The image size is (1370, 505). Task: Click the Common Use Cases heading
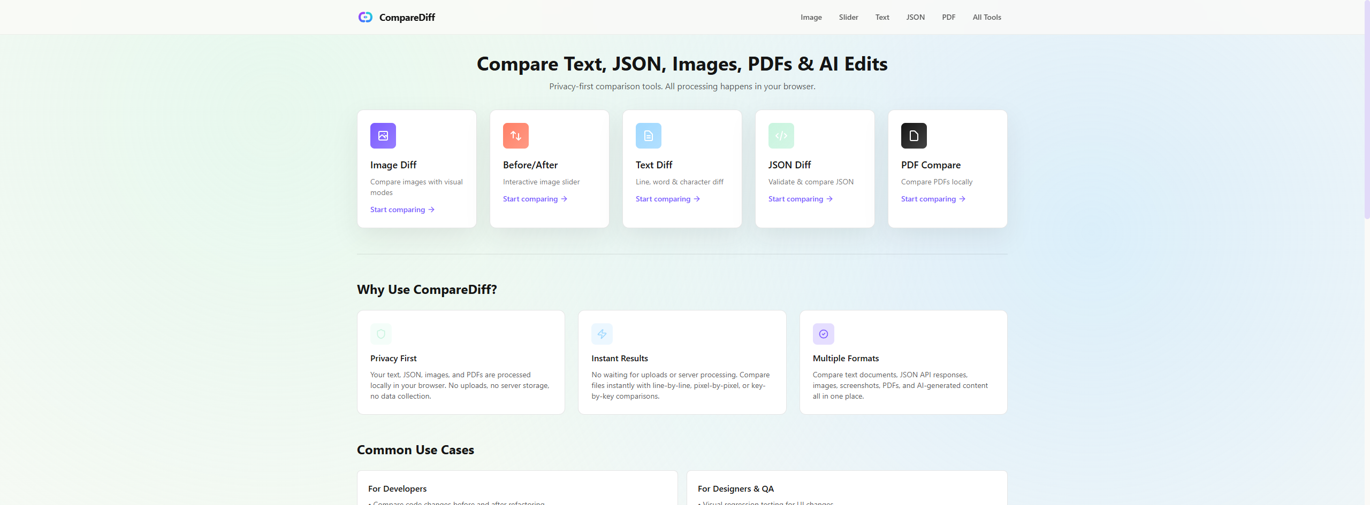tap(415, 450)
